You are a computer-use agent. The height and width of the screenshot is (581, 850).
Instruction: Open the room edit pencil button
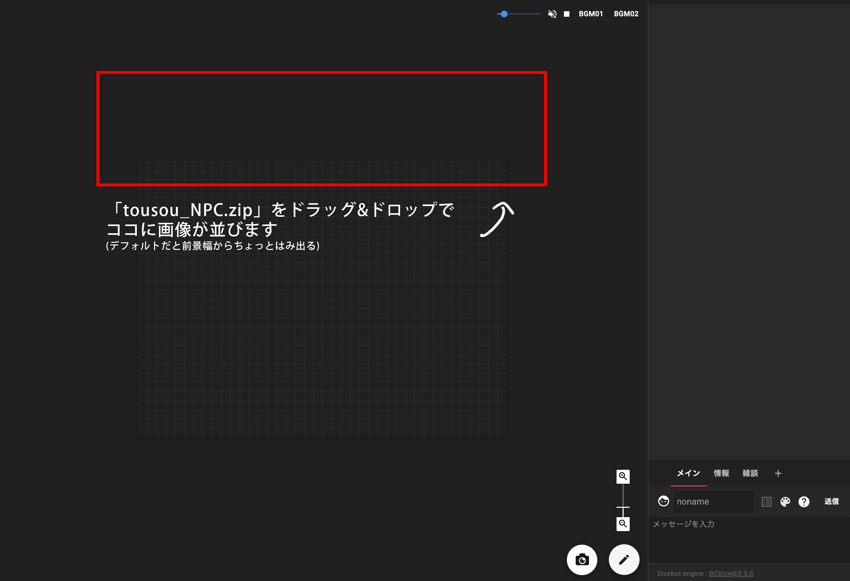624,559
